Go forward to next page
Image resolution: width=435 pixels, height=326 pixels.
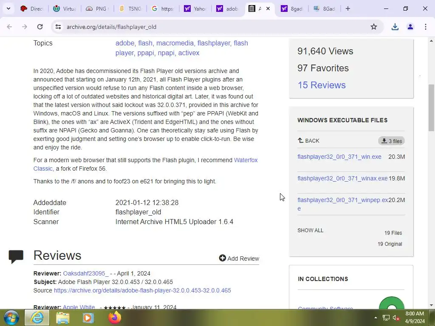(x=25, y=27)
